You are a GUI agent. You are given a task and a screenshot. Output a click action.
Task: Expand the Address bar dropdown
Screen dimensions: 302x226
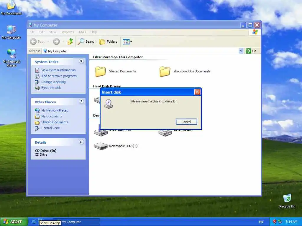point(241,51)
